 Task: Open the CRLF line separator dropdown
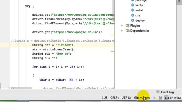click(x=114, y=98)
